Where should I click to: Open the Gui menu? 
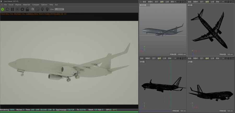56,5
